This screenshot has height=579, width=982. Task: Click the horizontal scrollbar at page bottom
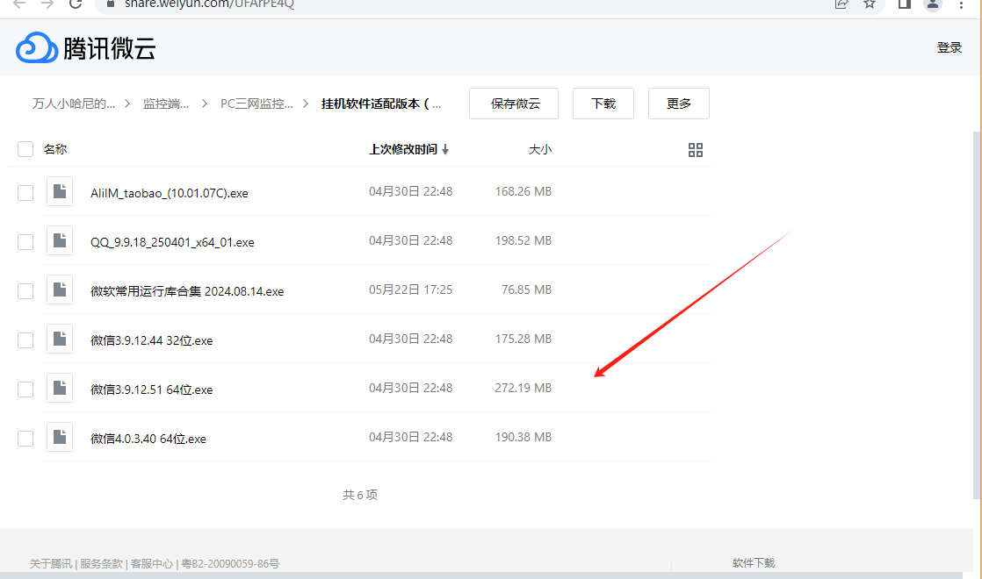click(481, 575)
